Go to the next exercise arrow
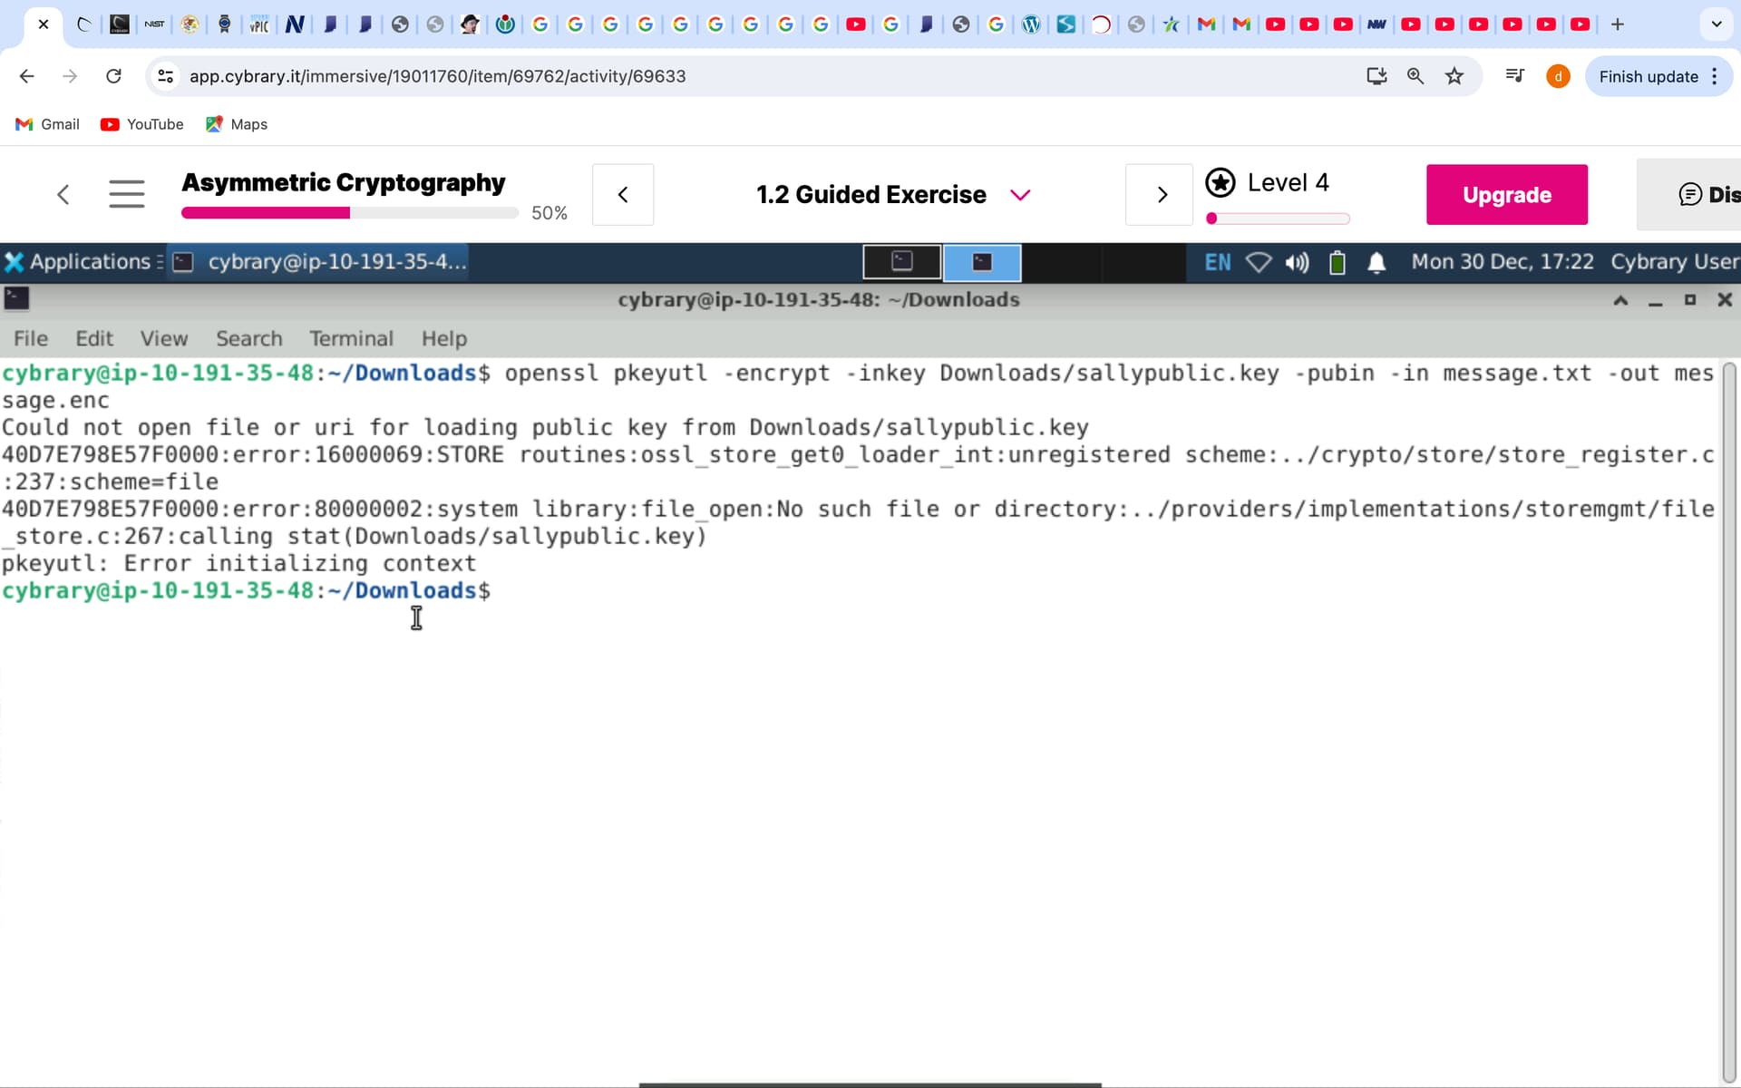This screenshot has height=1088, width=1741. [x=1162, y=195]
